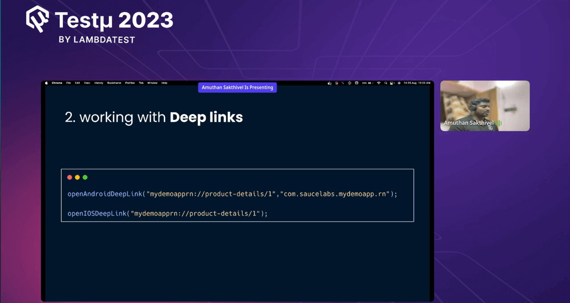Click the colorful user profile icon near the clock
This screenshot has height=303, width=570.
tap(398, 83)
